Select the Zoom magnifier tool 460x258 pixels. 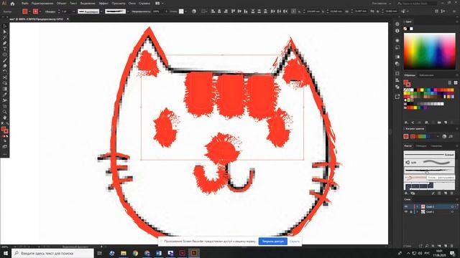coord(5,112)
